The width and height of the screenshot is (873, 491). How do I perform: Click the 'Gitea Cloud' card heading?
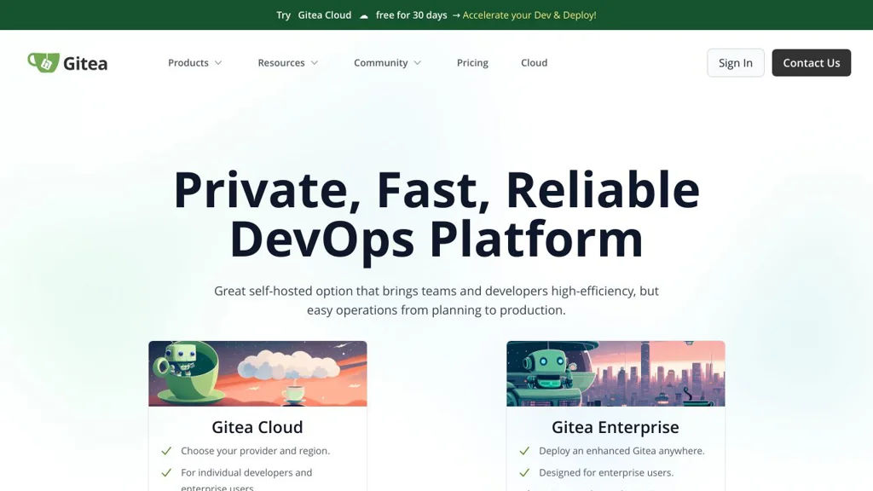tap(257, 427)
